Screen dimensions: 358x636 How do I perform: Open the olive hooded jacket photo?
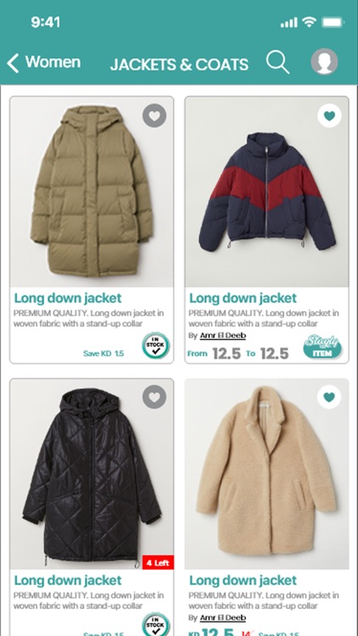pyautogui.click(x=92, y=192)
